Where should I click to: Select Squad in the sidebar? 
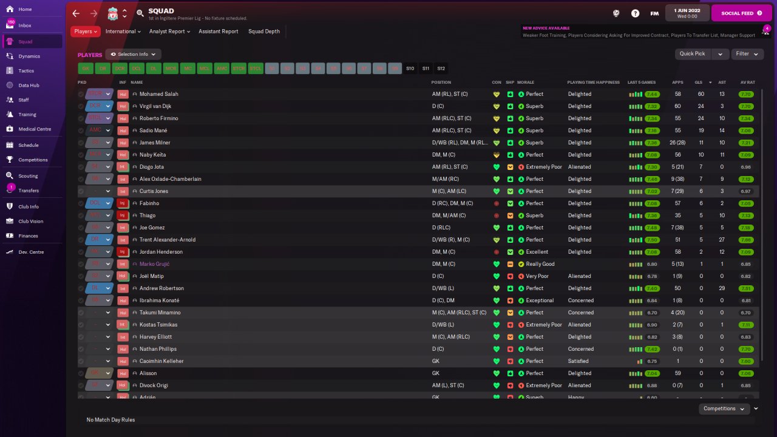(33, 41)
